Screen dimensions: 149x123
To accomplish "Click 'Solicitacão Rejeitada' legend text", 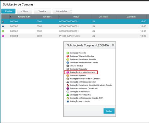I will (78, 75).
